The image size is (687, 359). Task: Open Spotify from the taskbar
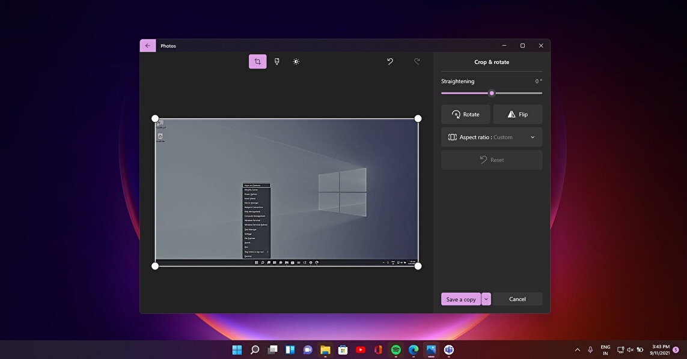[395, 349]
